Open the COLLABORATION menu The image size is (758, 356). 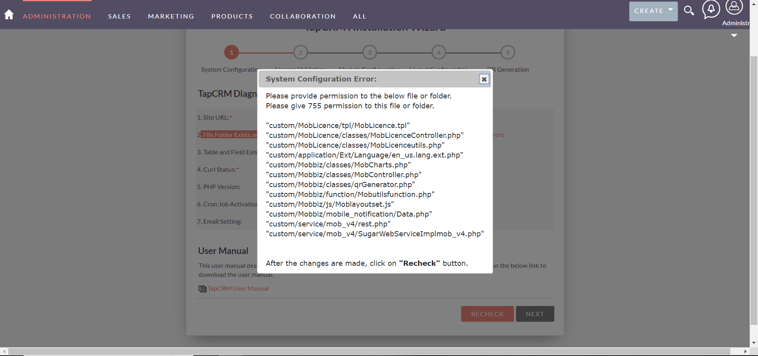coord(303,16)
